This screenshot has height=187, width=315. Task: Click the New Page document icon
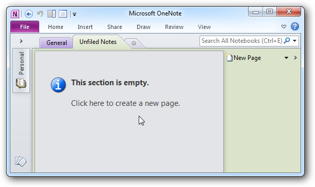229,57
